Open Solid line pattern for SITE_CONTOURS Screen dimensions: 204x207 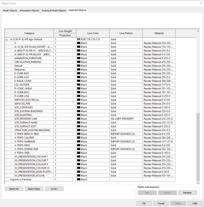pos(126,107)
